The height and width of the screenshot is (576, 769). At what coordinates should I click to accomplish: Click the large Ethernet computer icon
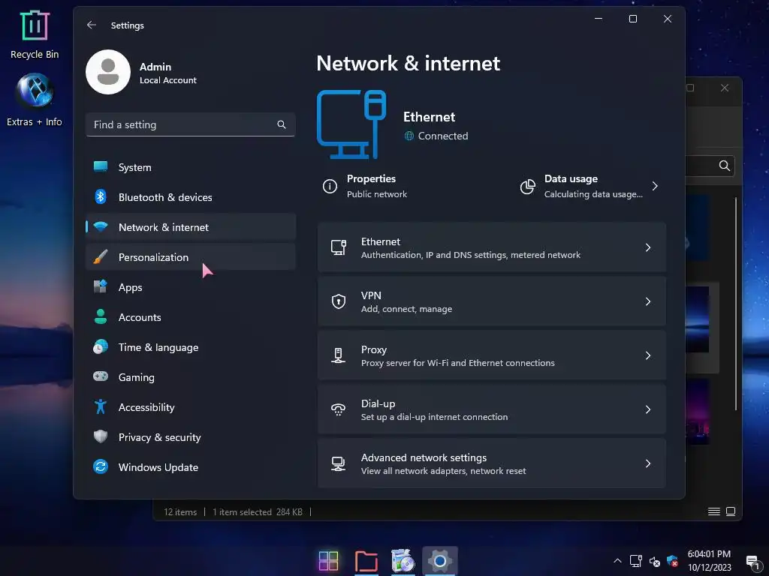[351, 124]
